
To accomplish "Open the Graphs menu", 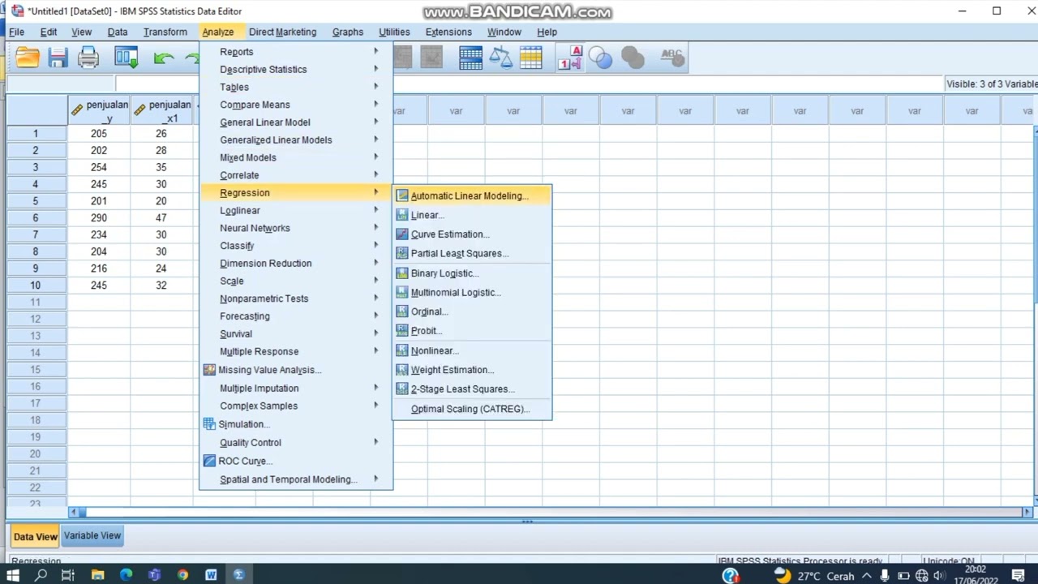I will point(347,32).
